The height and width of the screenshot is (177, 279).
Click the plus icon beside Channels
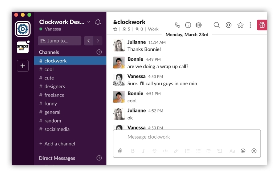point(99,52)
